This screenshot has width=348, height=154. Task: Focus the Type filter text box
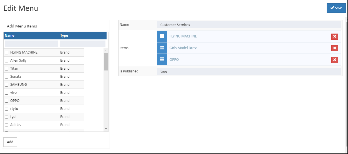[x=83, y=44]
